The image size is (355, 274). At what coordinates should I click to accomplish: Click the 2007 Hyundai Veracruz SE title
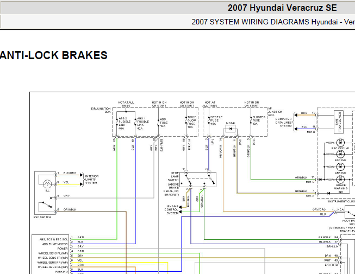282,8
